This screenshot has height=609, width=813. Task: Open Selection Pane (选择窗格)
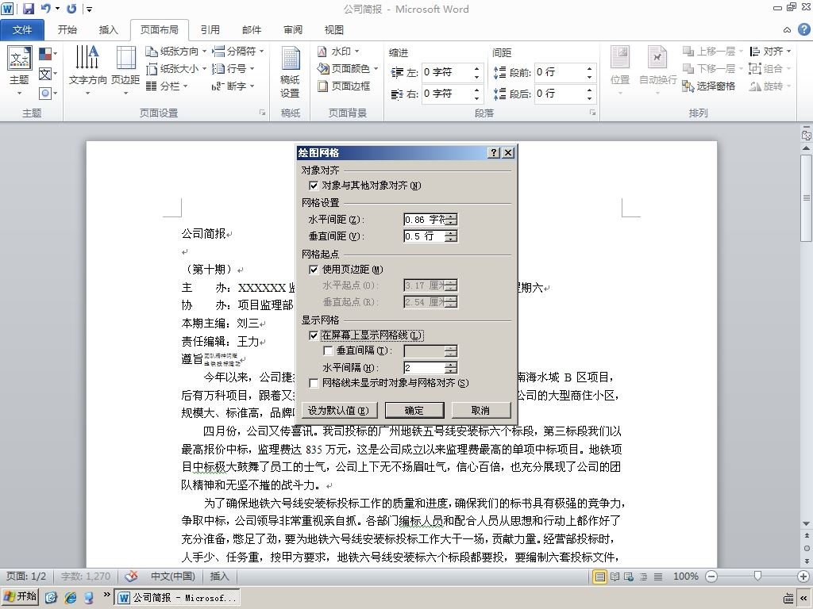click(x=709, y=86)
